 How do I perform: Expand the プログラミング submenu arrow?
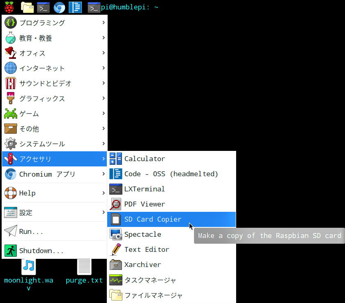pyautogui.click(x=104, y=22)
